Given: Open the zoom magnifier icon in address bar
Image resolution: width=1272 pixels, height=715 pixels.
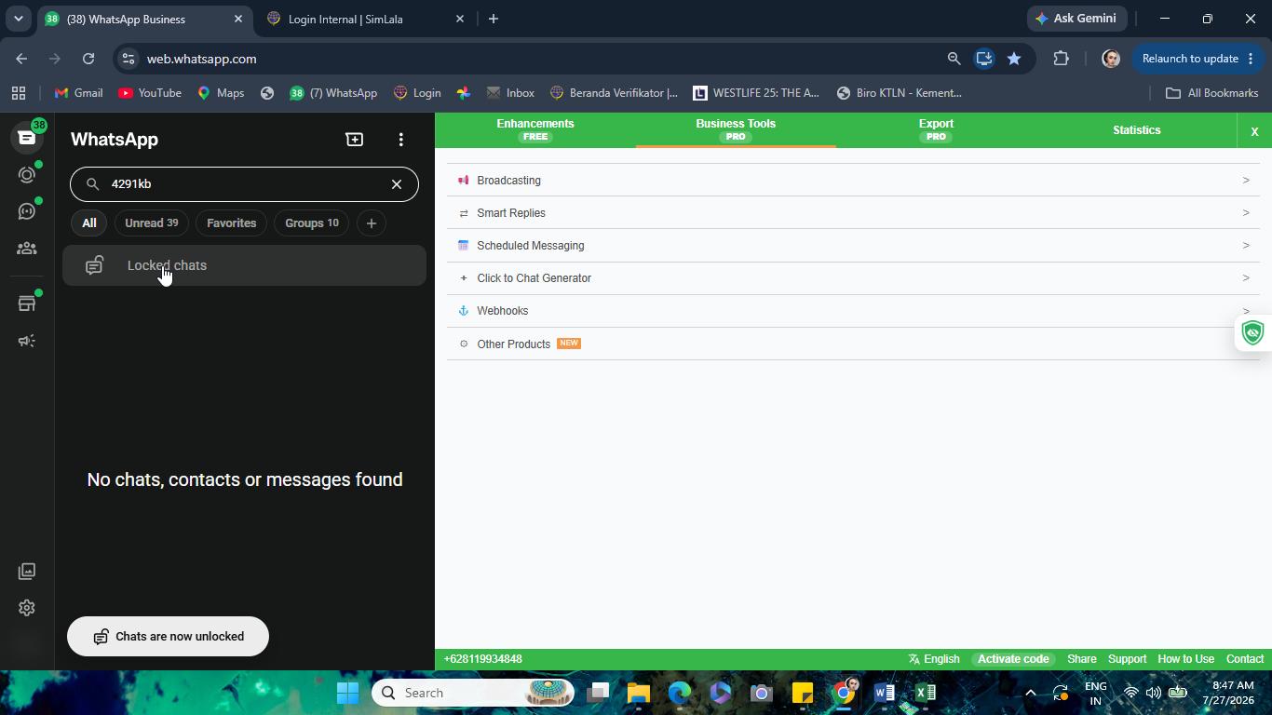Looking at the screenshot, I should (x=954, y=59).
